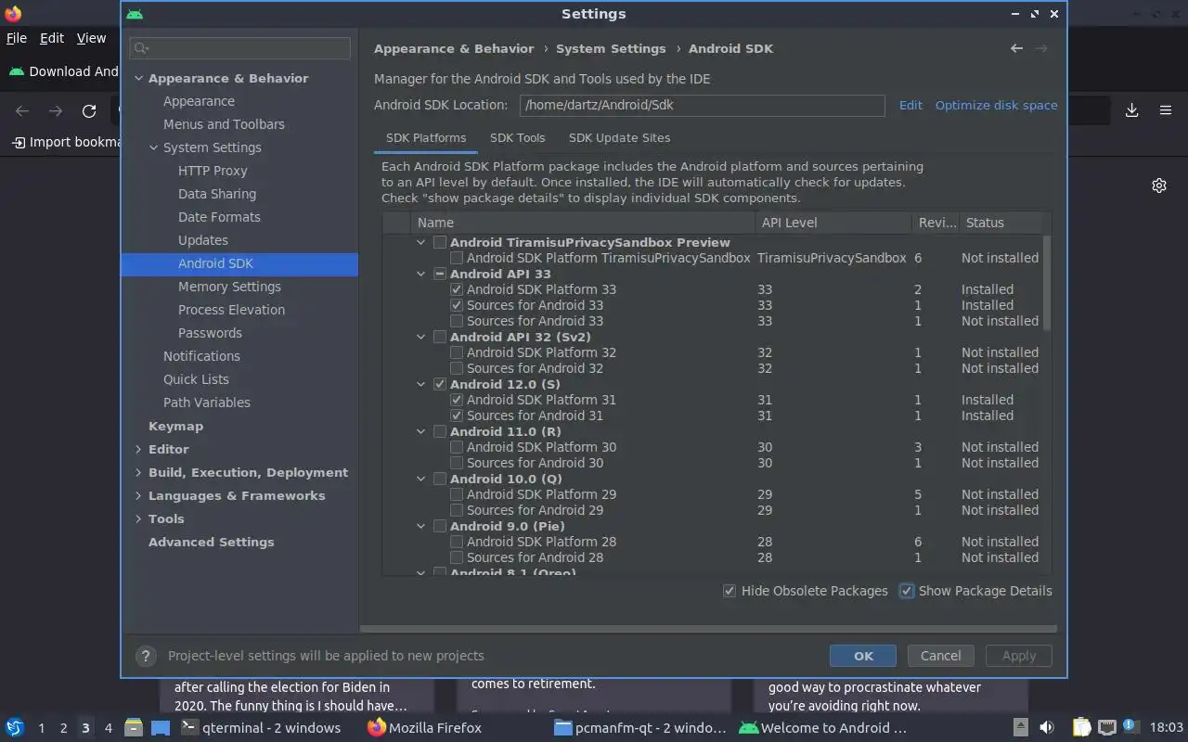Toggle Hide Obsolete Packages checkbox

click(730, 591)
